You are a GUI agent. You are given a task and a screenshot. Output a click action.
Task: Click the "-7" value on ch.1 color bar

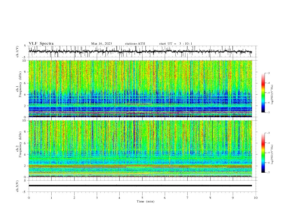pos(268,112)
